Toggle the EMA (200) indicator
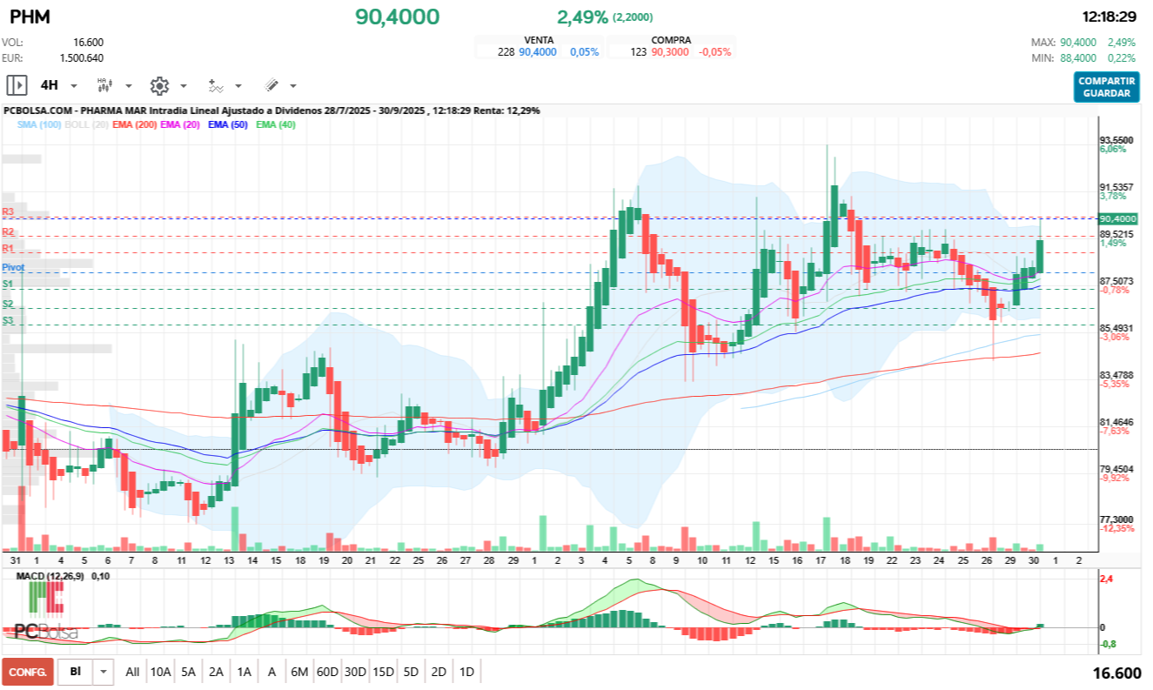 pyautogui.click(x=135, y=124)
